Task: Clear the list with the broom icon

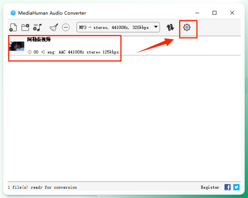Action: (x=54, y=27)
